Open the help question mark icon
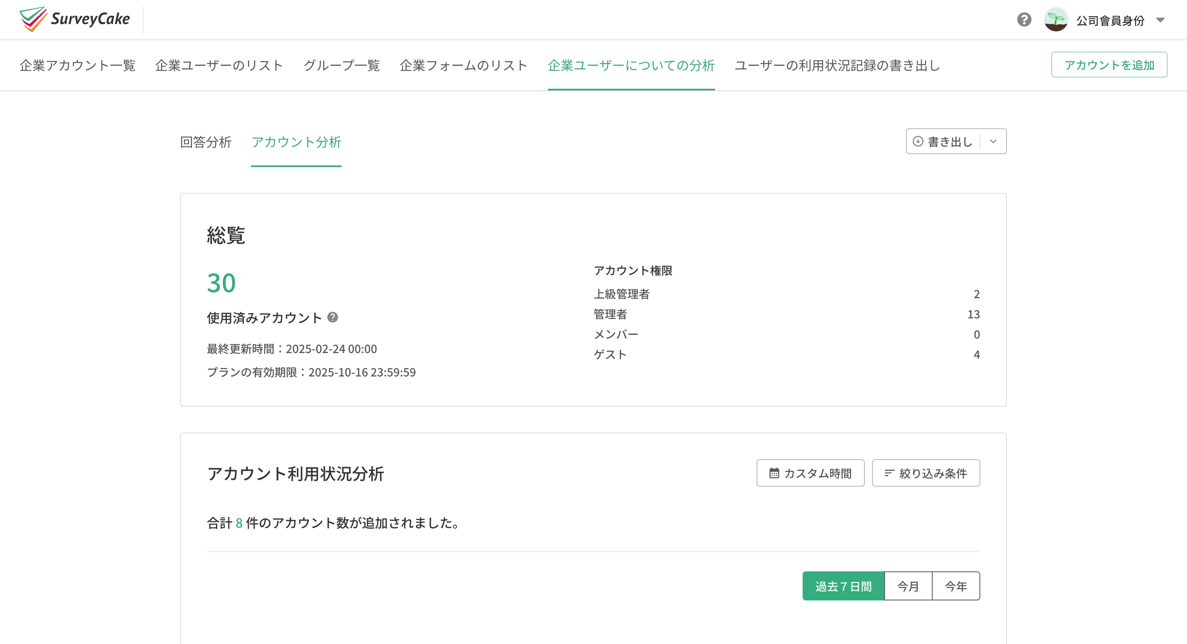 (x=1024, y=19)
